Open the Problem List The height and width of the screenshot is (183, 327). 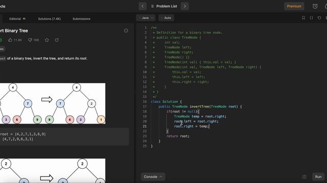tap(164, 6)
